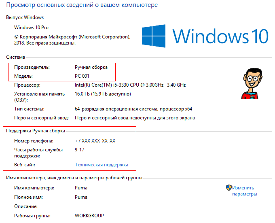Select the Перо и сенсорный ввод недоступны value

pyautogui.click(x=135, y=118)
